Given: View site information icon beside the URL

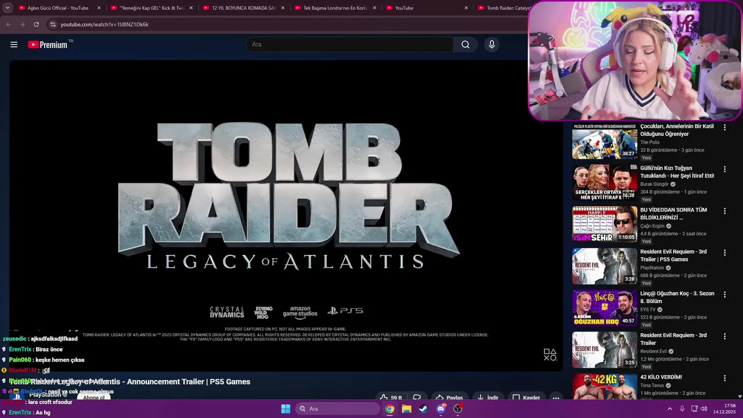Looking at the screenshot, I should coord(53,24).
